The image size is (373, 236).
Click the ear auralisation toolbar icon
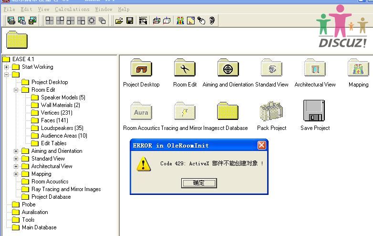pos(212,21)
